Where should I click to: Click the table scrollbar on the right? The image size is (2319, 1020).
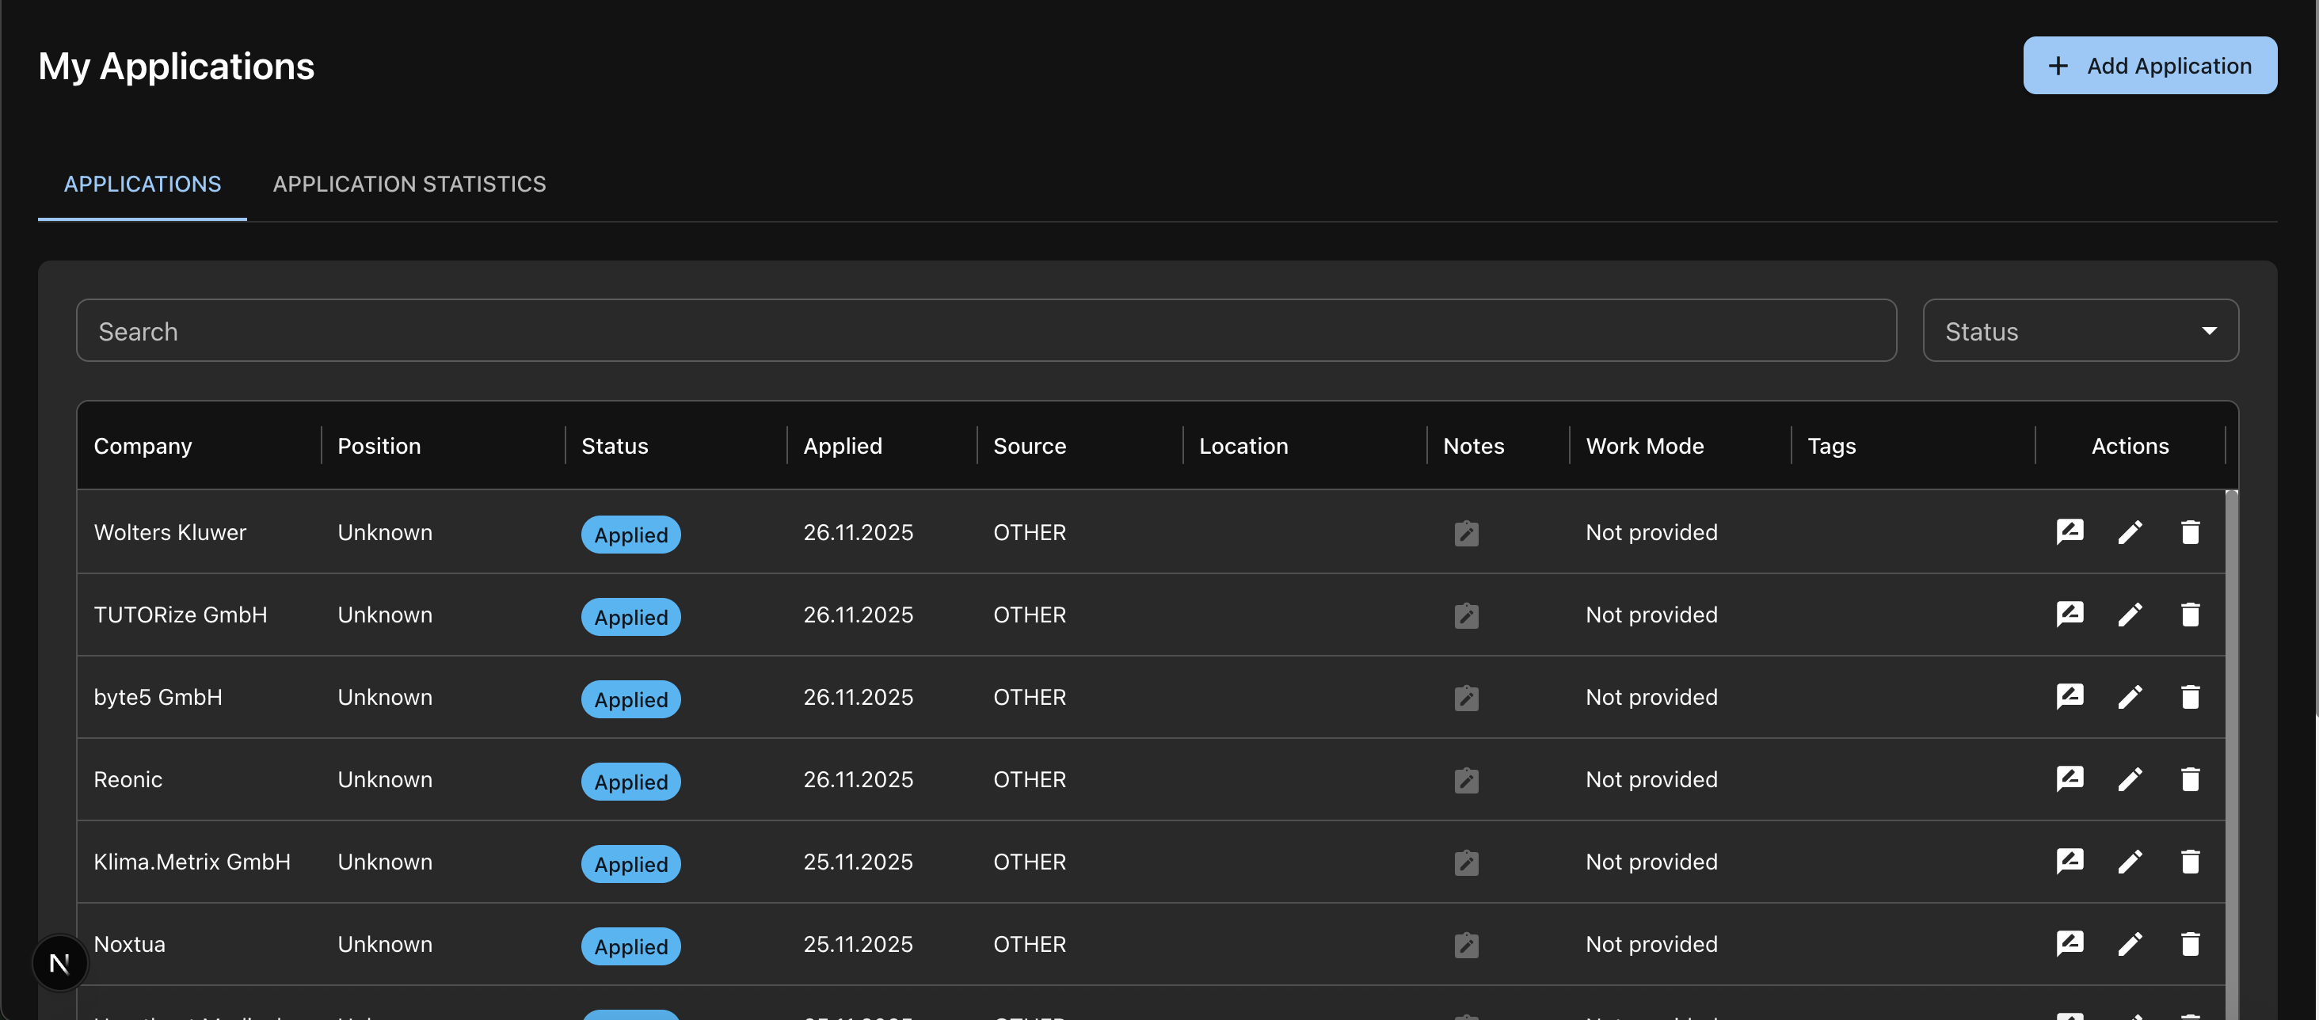(2231, 720)
